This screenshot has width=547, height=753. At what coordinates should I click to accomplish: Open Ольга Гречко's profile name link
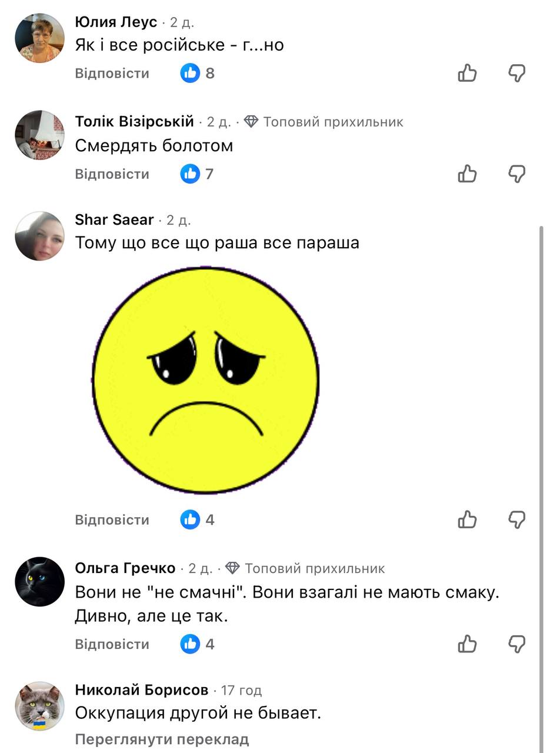click(x=125, y=568)
